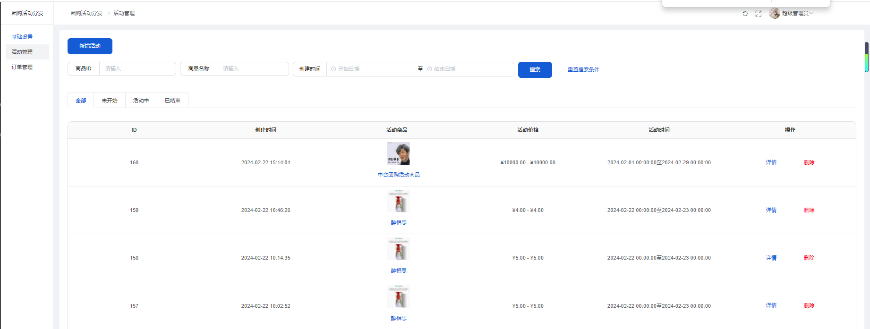Open thumbnail image of activity 160
Screen dimensions: 870x329
[x=398, y=153]
